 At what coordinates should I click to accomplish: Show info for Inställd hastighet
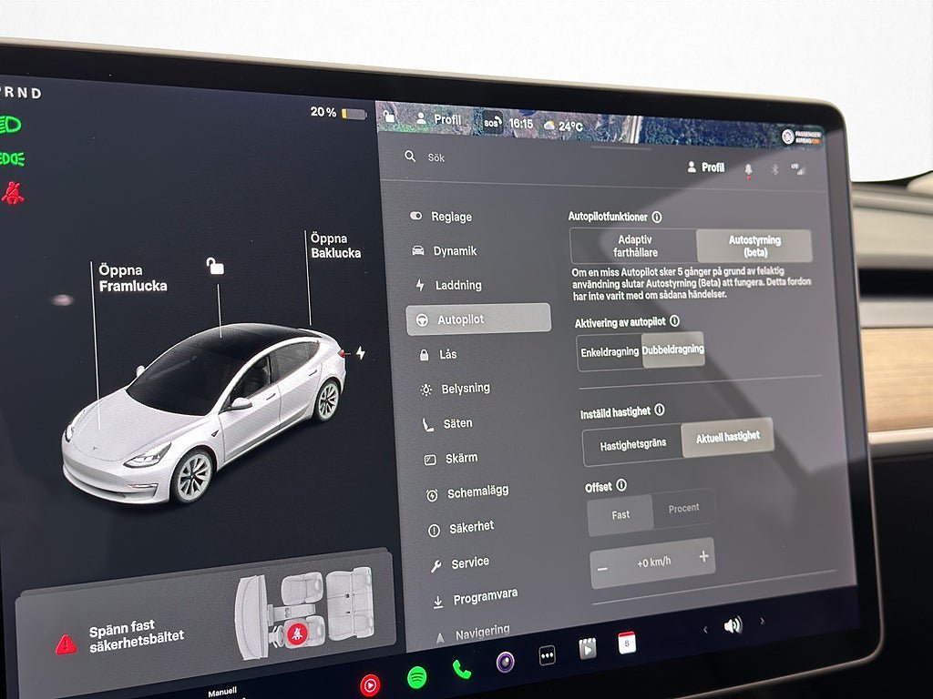(660, 410)
